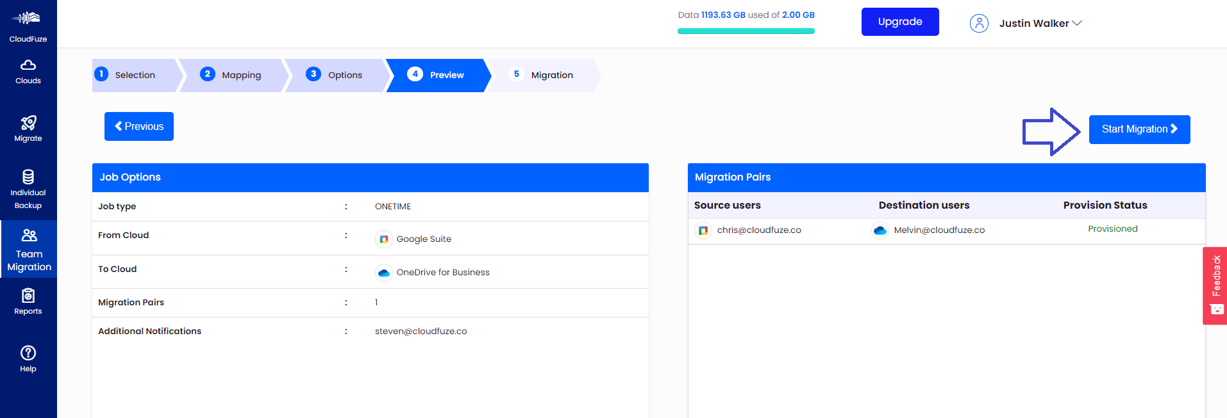Open the Feedback side tab
Image resolution: width=1227 pixels, height=418 pixels.
(1215, 285)
